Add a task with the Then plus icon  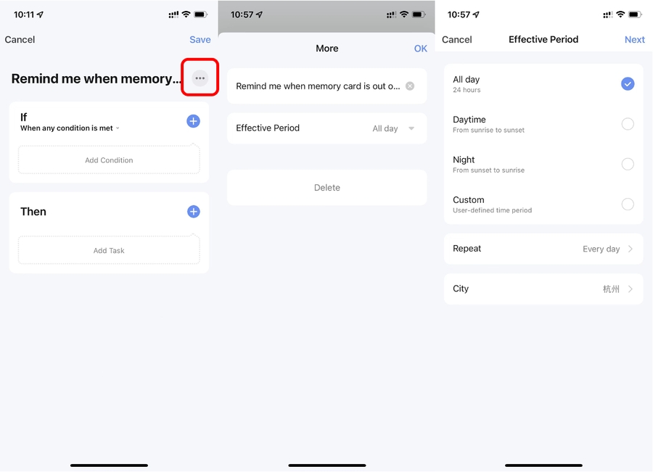pos(193,212)
